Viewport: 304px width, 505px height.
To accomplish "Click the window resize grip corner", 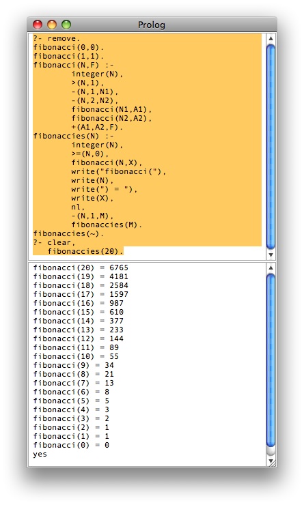I will pyautogui.click(x=273, y=463).
